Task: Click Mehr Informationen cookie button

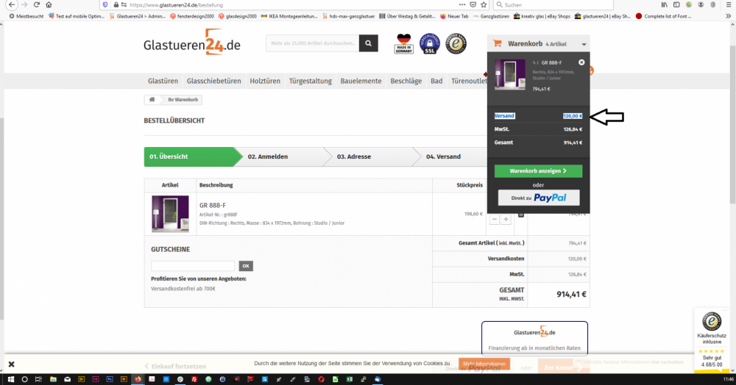Action: coord(484,364)
